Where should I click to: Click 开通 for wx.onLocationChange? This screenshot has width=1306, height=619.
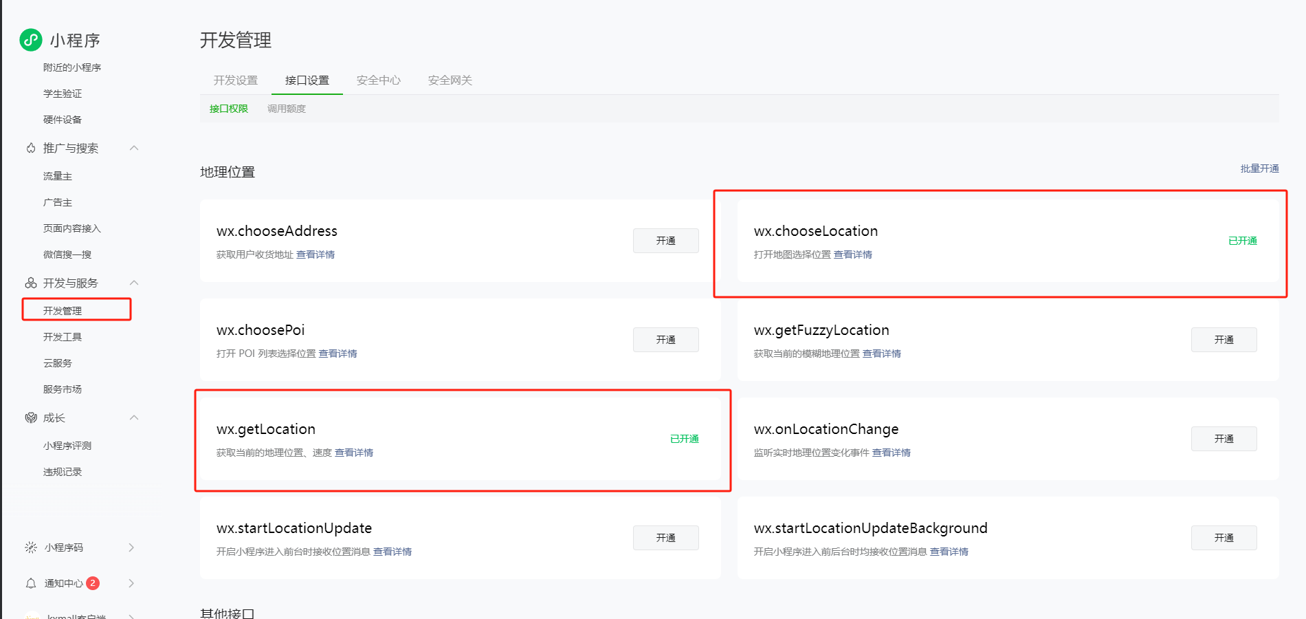(x=1224, y=438)
